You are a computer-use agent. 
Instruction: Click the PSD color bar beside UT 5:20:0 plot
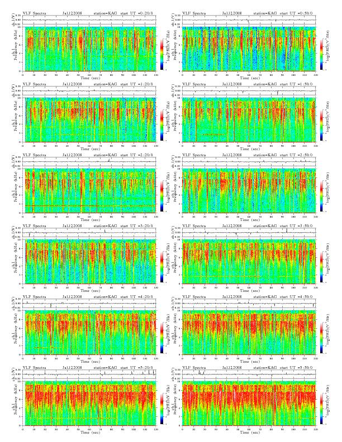(x=161, y=409)
